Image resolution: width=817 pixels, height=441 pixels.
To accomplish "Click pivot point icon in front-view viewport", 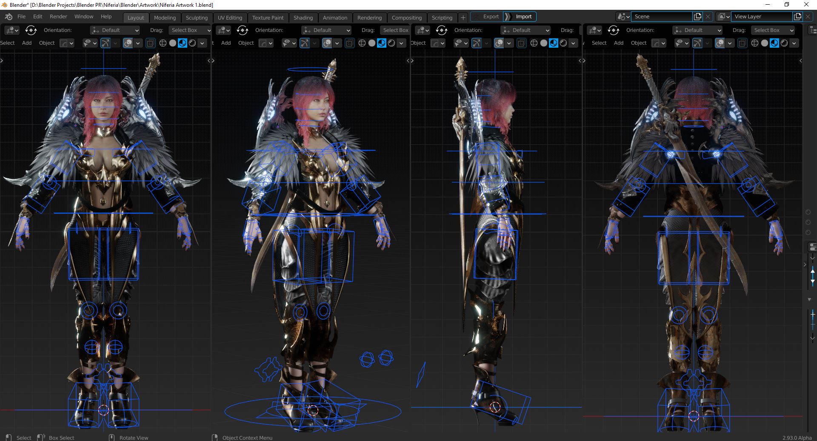I will coord(31,30).
